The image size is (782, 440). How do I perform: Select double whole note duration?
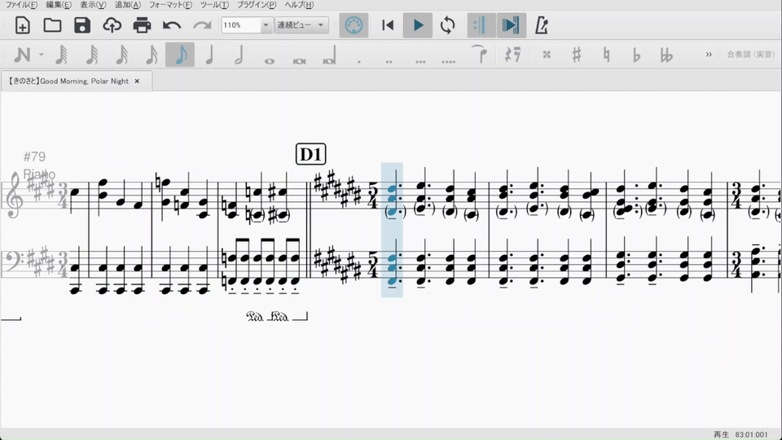point(299,61)
